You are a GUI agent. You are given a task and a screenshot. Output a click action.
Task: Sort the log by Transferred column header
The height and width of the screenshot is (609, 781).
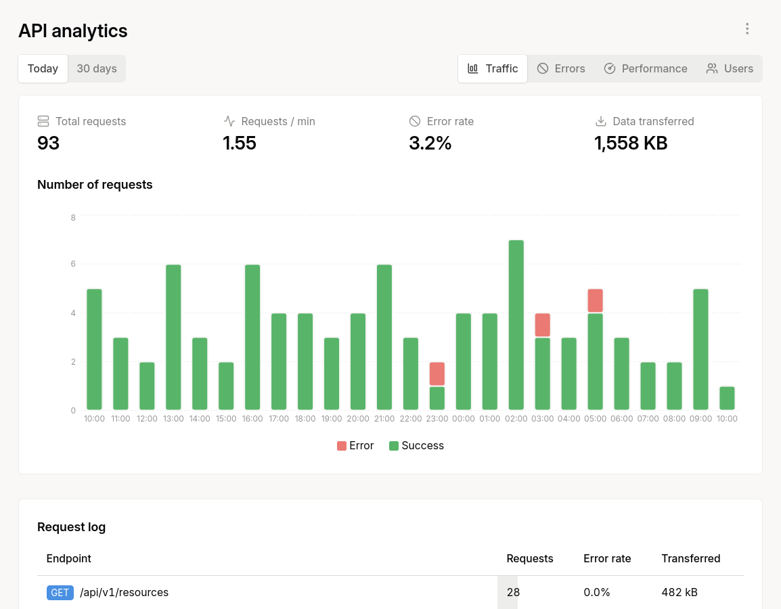point(690,559)
